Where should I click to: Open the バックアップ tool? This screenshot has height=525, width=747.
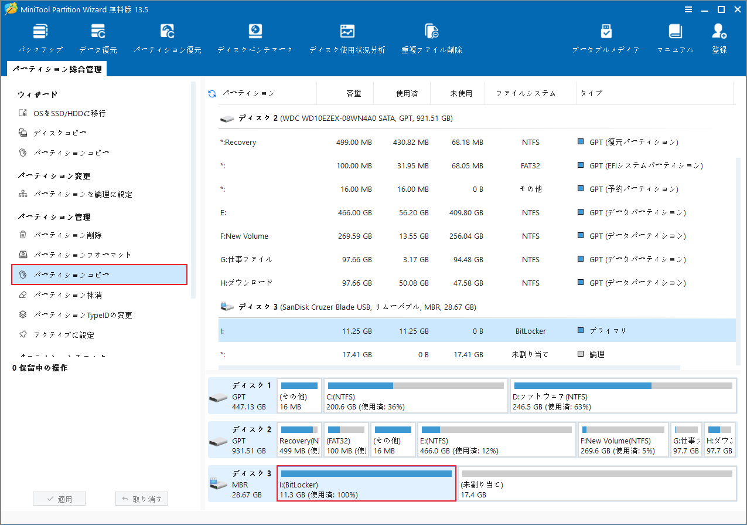40,35
